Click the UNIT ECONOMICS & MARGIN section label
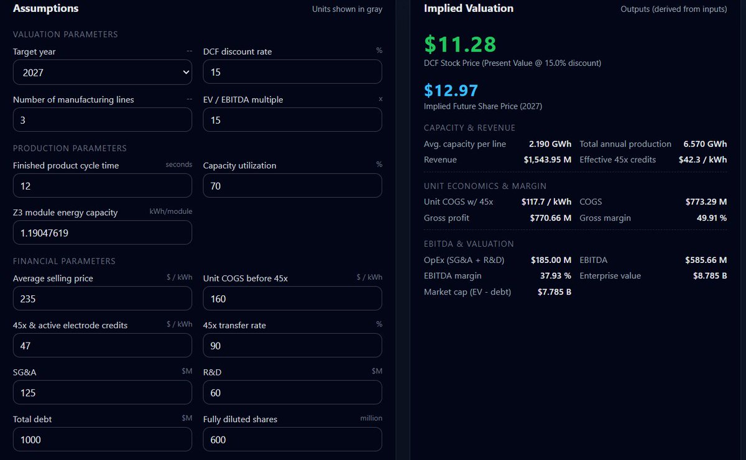 click(486, 186)
